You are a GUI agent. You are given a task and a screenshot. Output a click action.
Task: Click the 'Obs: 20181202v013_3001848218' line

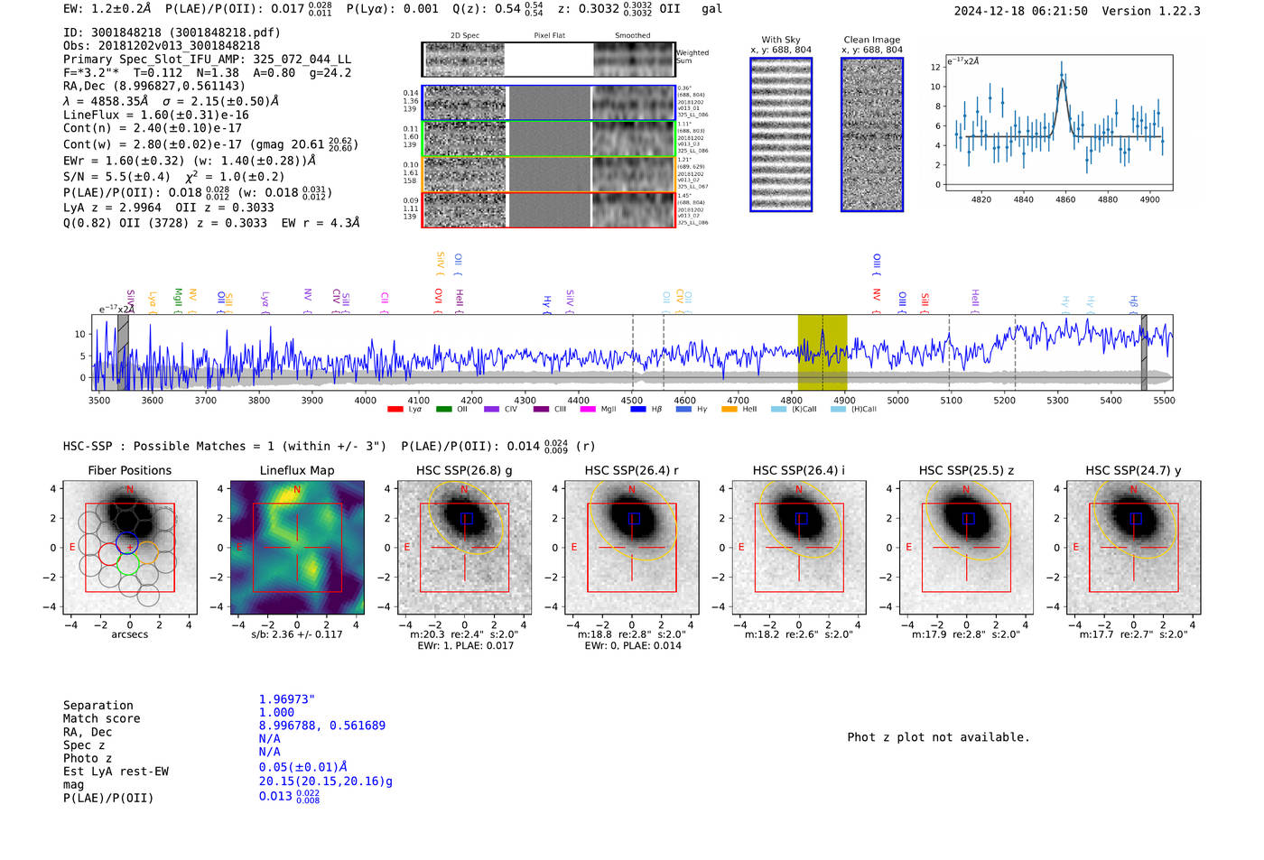coord(162,46)
